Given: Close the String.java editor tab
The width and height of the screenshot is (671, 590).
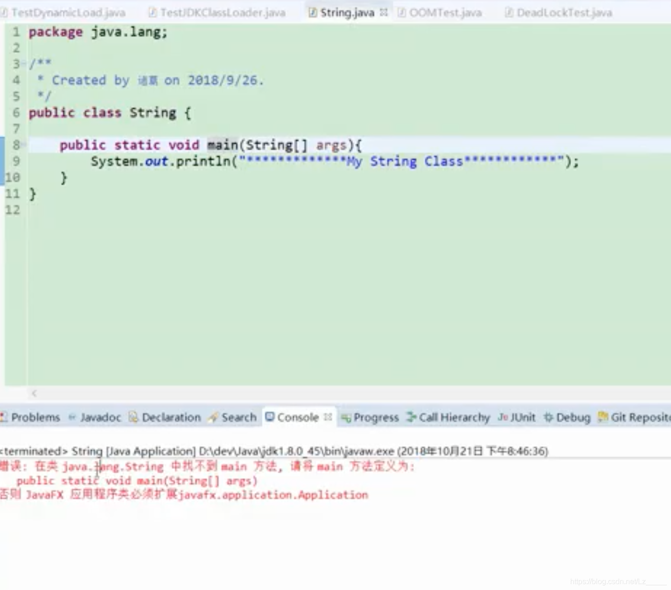Looking at the screenshot, I should (384, 13).
